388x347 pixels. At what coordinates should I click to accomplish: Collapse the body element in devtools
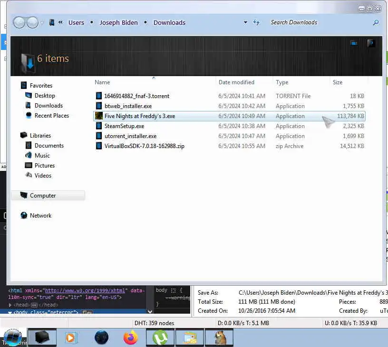pos(10,312)
